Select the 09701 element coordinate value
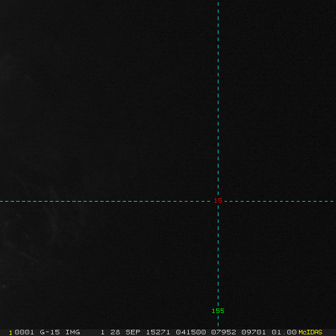336x336 pixels. [x=253, y=332]
